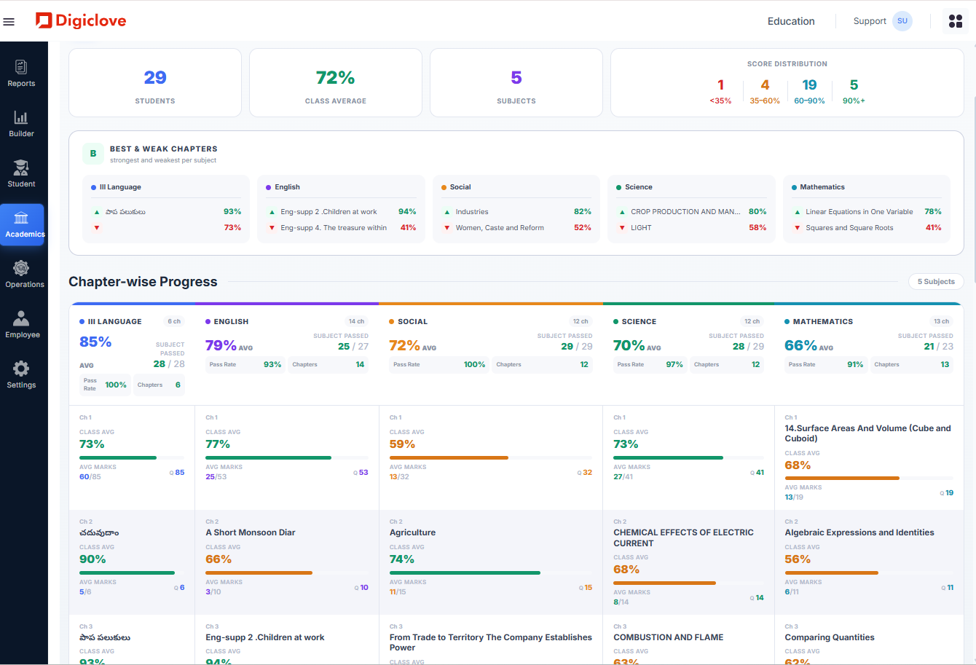
Task: Click the 72% Class Average card
Action: click(x=336, y=83)
